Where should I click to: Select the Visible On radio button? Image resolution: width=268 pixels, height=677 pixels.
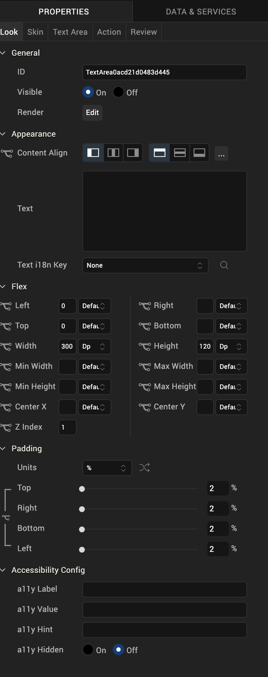pyautogui.click(x=88, y=92)
